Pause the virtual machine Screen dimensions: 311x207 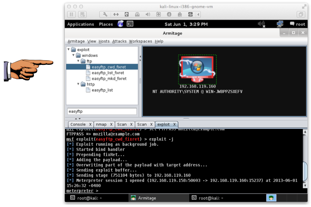click(71, 14)
